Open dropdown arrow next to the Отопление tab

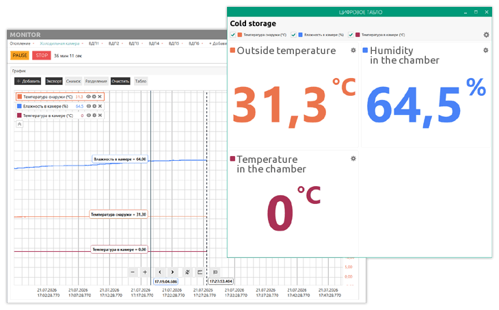click(x=33, y=44)
